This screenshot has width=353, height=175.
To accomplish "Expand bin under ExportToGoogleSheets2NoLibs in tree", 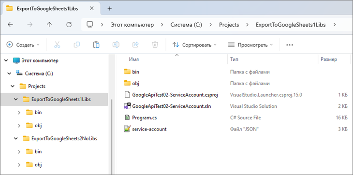I will (x=19, y=152).
